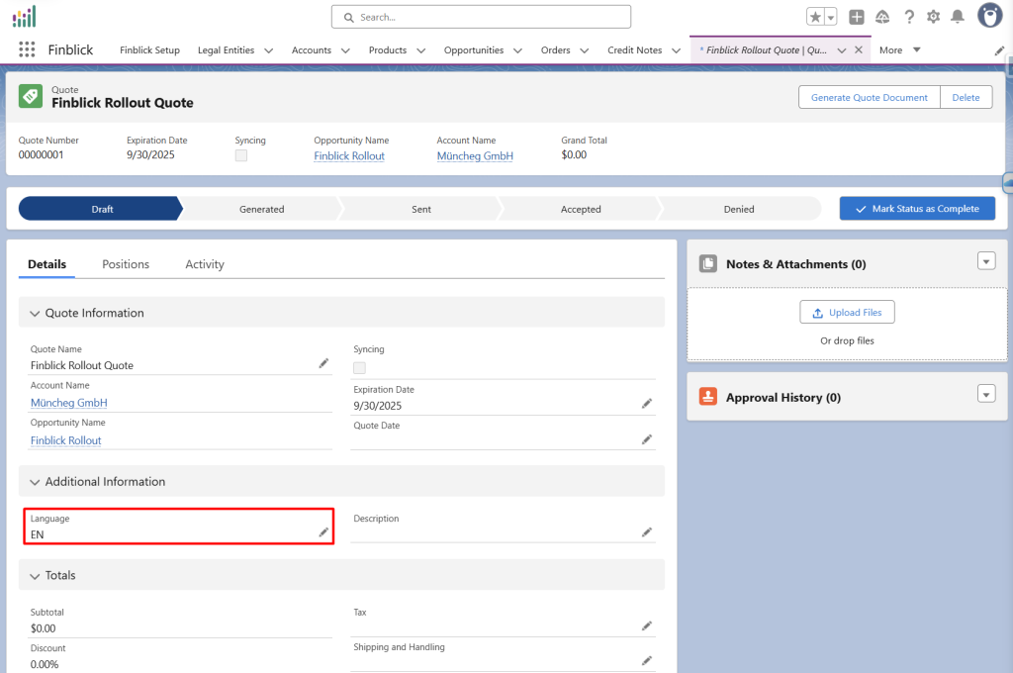Image resolution: width=1013 pixels, height=673 pixels.
Task: Expand the Accounts tab dropdown chevron
Action: [x=345, y=50]
